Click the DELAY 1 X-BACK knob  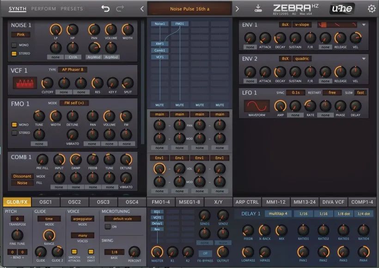click(265, 230)
